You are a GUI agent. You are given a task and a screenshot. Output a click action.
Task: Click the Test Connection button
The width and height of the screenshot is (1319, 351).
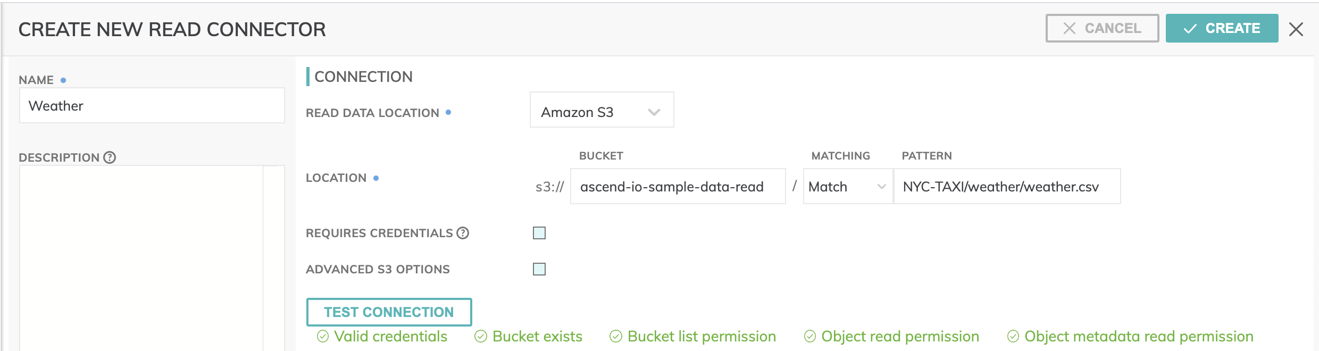(389, 312)
